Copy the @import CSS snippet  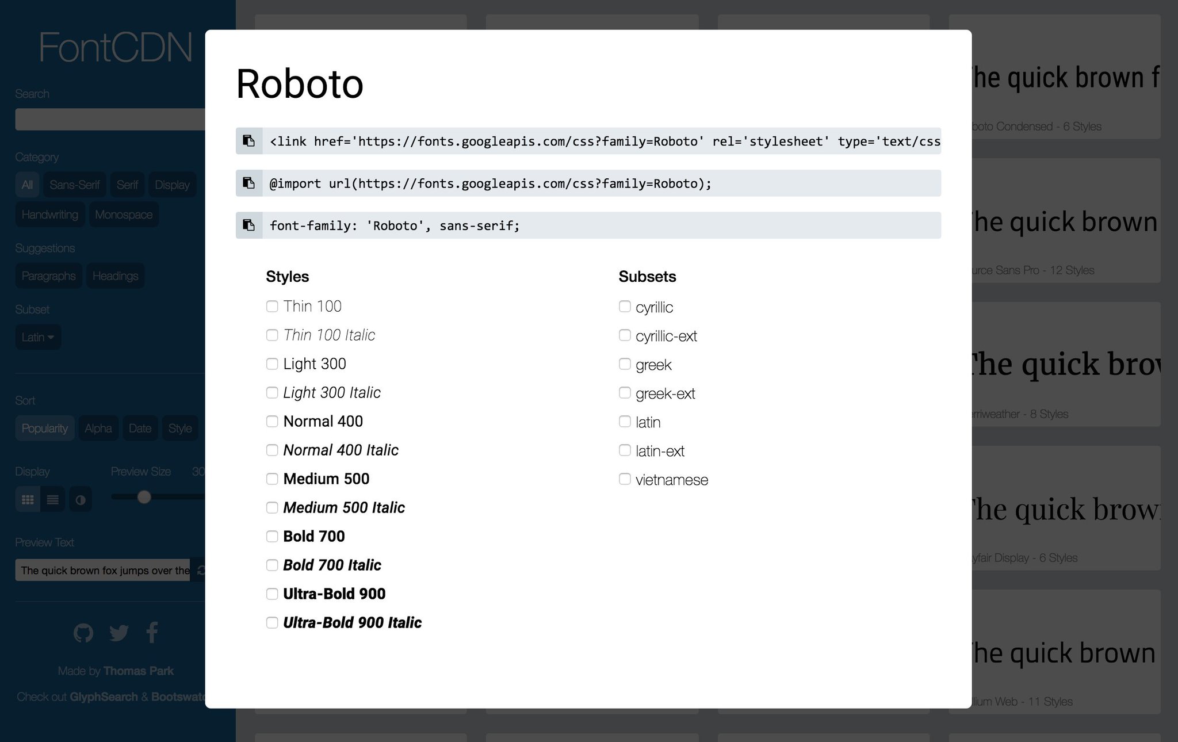click(x=248, y=183)
